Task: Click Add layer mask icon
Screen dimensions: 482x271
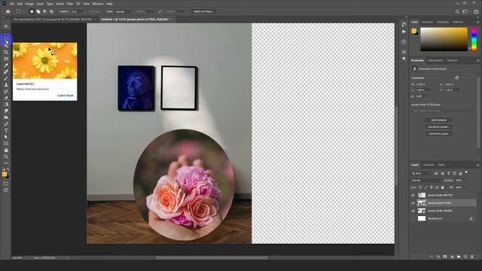Action: coord(445,257)
